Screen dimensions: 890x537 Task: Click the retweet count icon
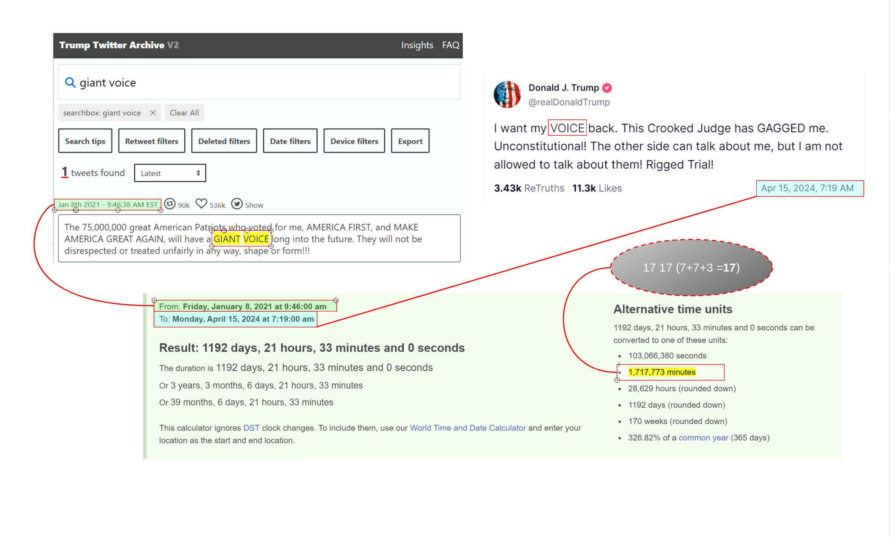tap(170, 204)
